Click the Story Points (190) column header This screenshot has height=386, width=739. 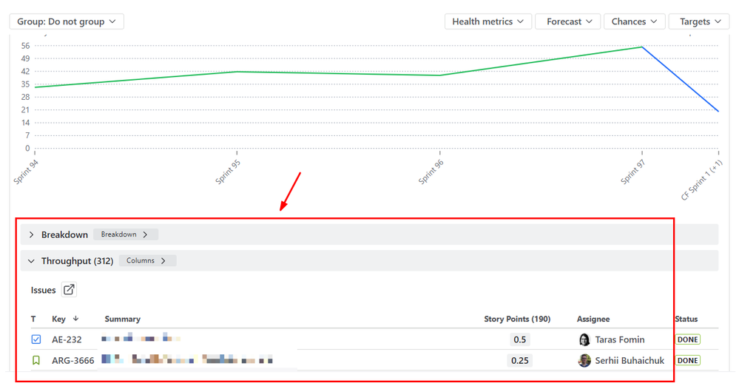point(517,319)
